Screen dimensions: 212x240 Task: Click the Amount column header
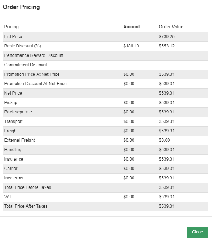(132, 27)
